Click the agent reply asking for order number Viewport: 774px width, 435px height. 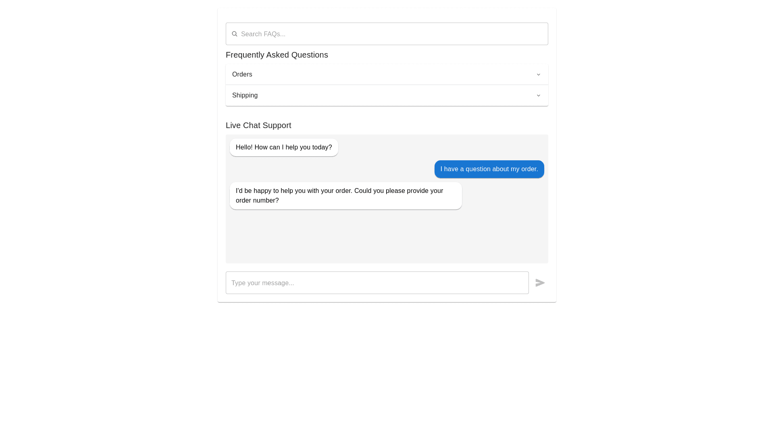click(345, 196)
